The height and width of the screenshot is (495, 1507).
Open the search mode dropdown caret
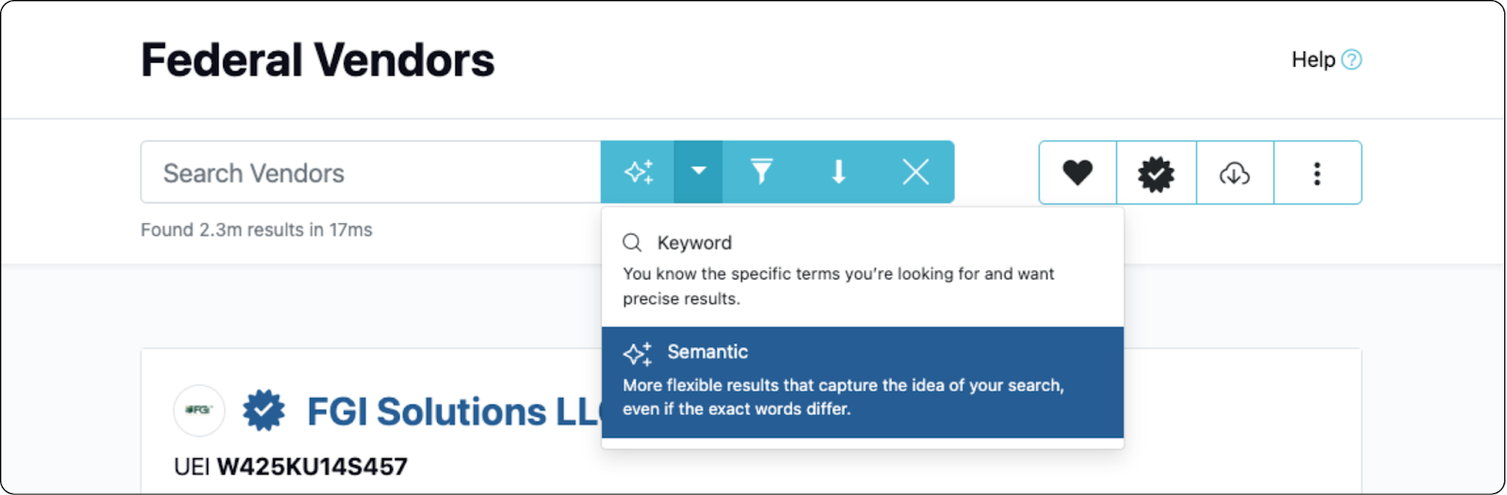click(x=698, y=172)
